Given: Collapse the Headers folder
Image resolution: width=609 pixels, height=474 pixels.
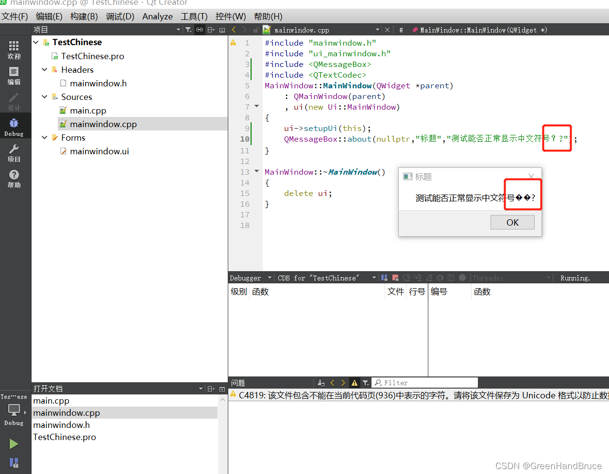Looking at the screenshot, I should click(45, 69).
